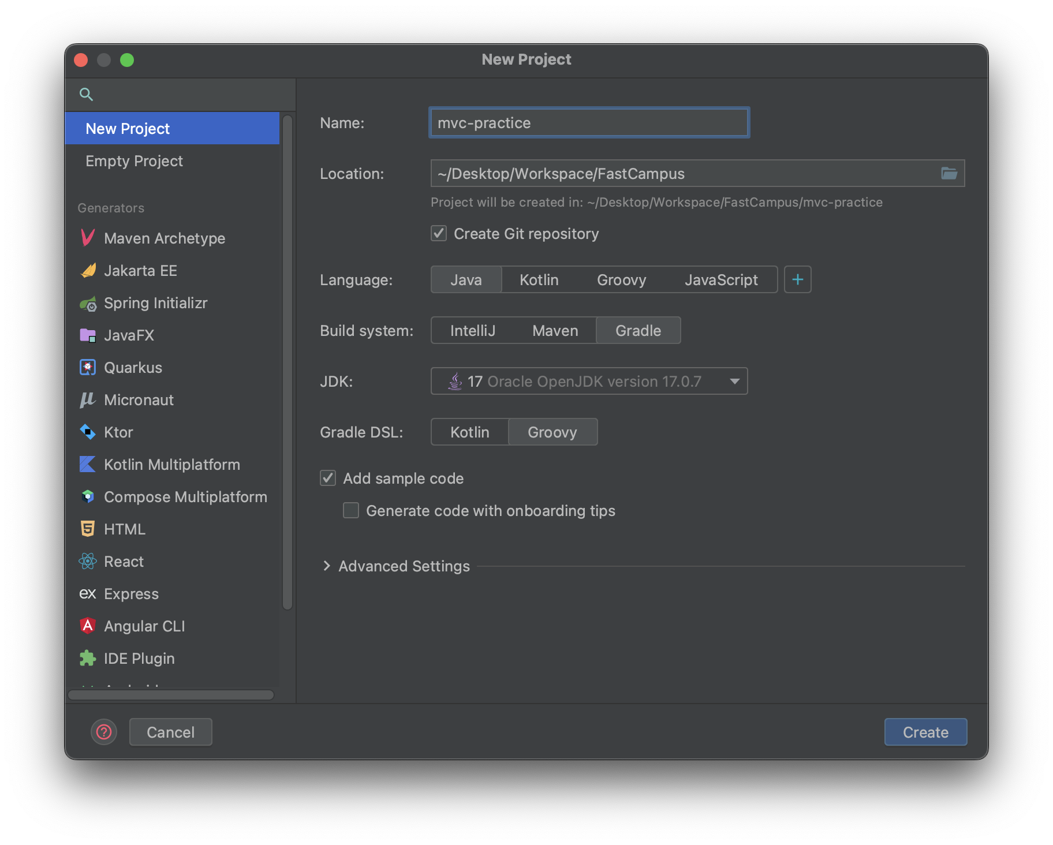Select Empty Project in sidebar
Screen dimensions: 1053x845
click(x=172, y=160)
